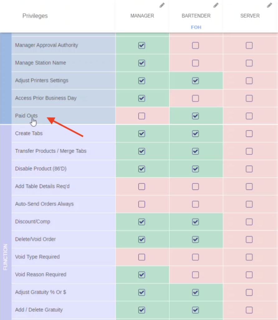The height and width of the screenshot is (320, 278).
Task: Select the MANAGER column header
Action: coord(142,16)
